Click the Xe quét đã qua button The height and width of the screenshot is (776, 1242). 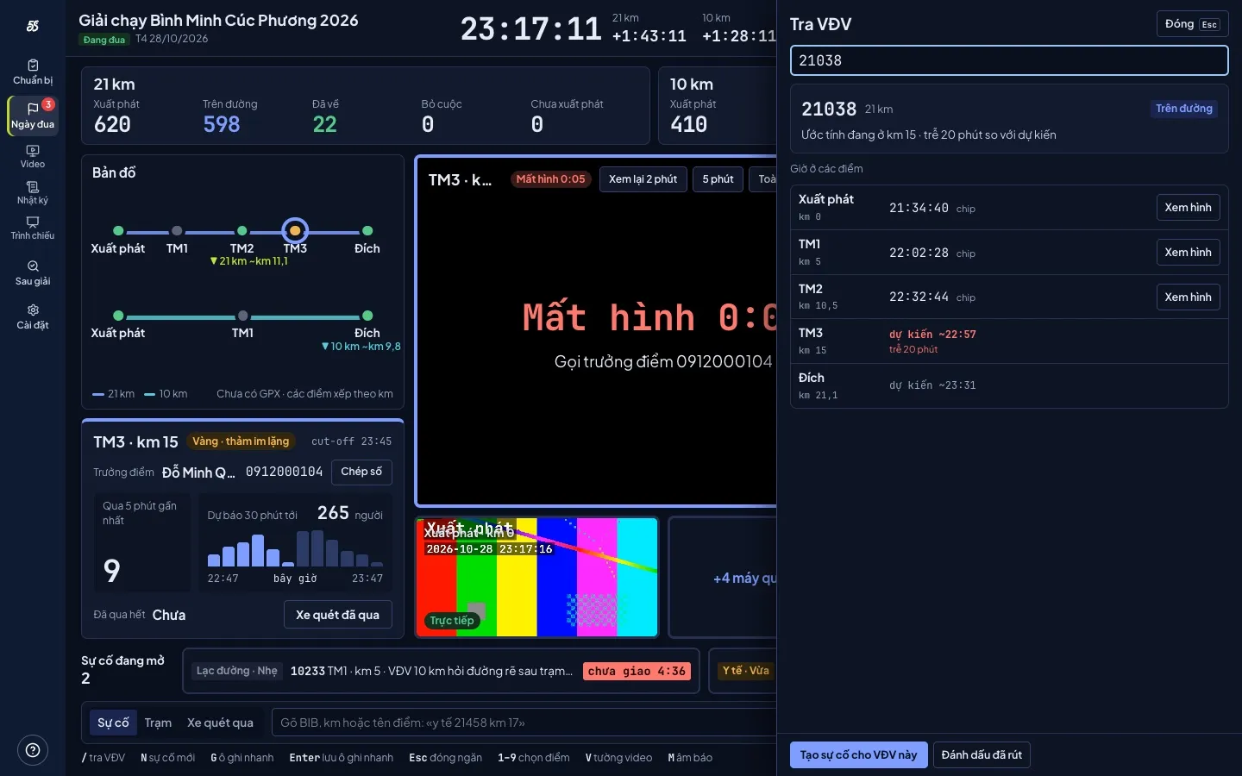click(337, 616)
